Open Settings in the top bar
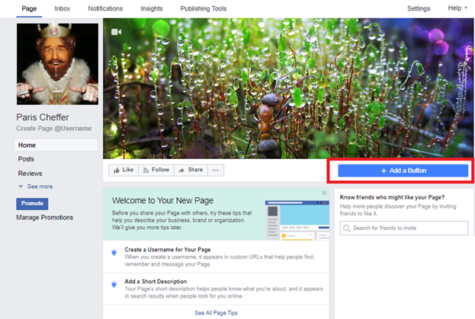475x319 pixels. 419,9
